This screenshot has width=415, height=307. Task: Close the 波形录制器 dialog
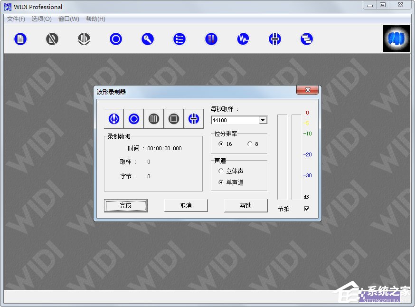coord(307,90)
